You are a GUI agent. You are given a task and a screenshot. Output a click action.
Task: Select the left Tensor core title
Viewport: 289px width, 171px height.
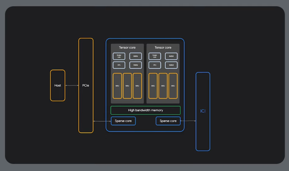pos(127,48)
